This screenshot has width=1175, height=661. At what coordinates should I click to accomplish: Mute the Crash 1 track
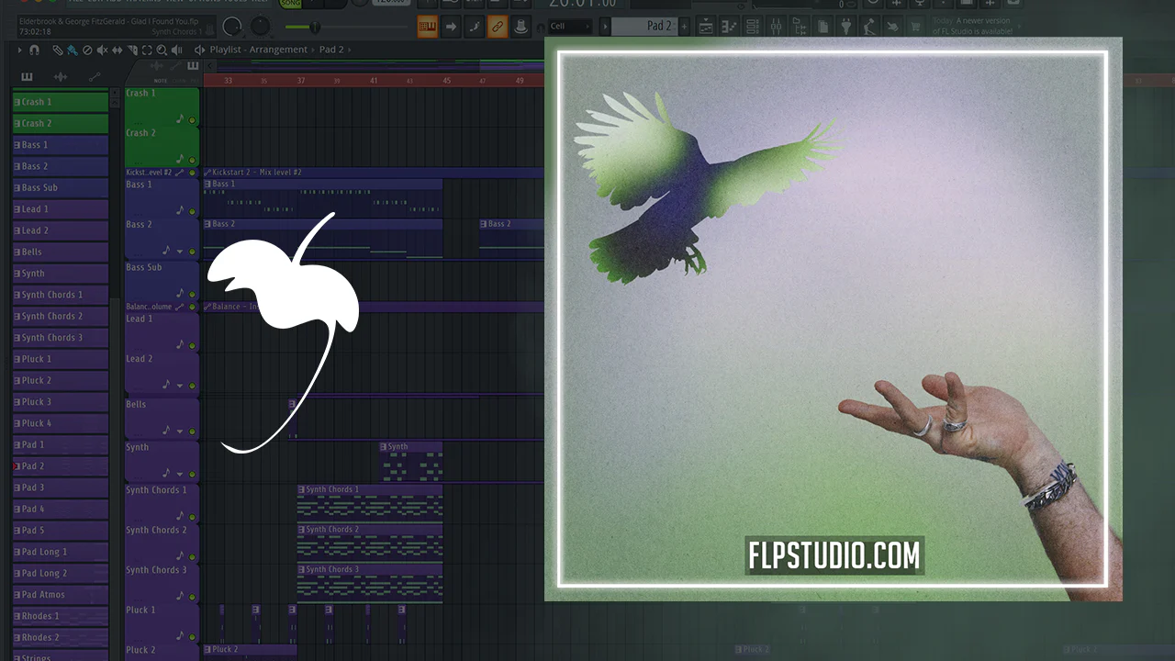point(192,120)
